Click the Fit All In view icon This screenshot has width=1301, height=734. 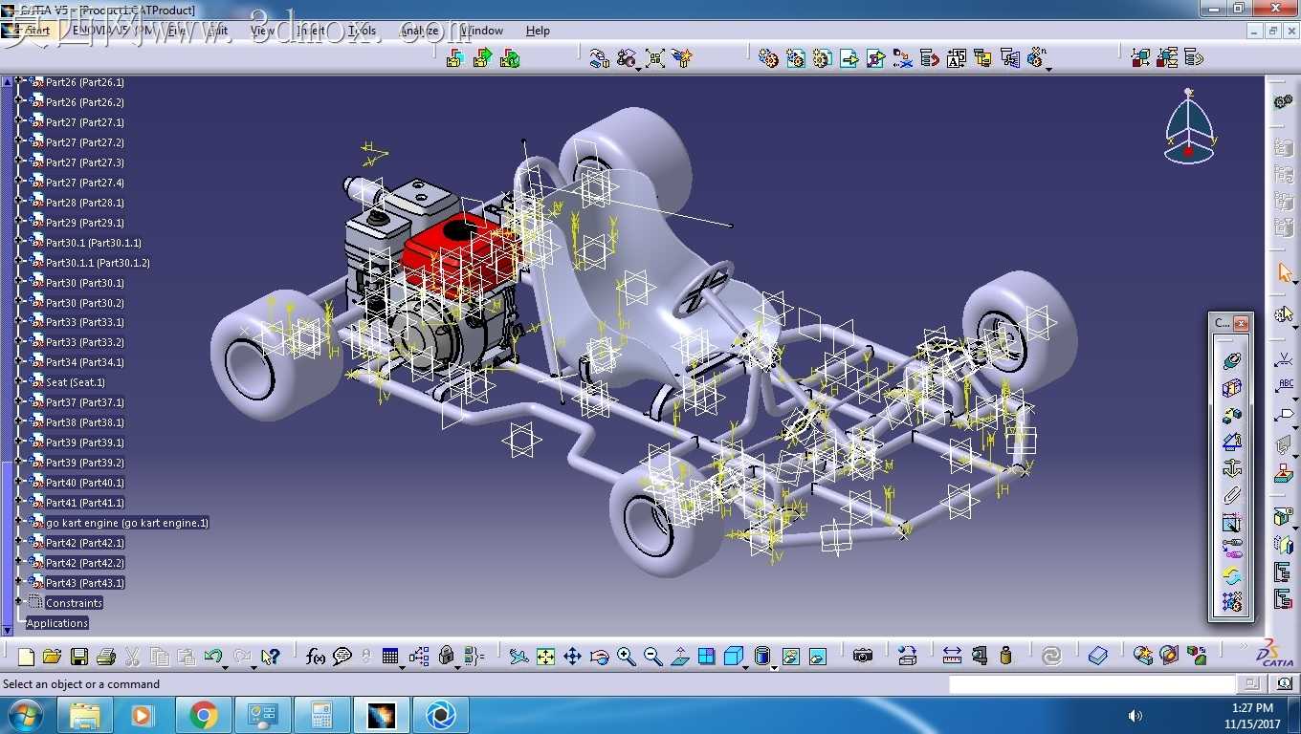pos(545,656)
